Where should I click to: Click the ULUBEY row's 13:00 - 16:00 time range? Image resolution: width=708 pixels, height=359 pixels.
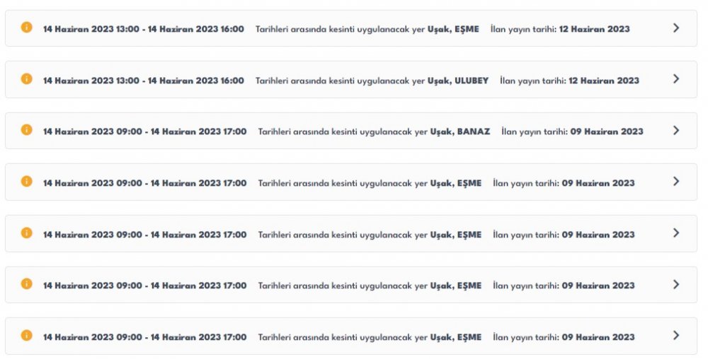(144, 81)
